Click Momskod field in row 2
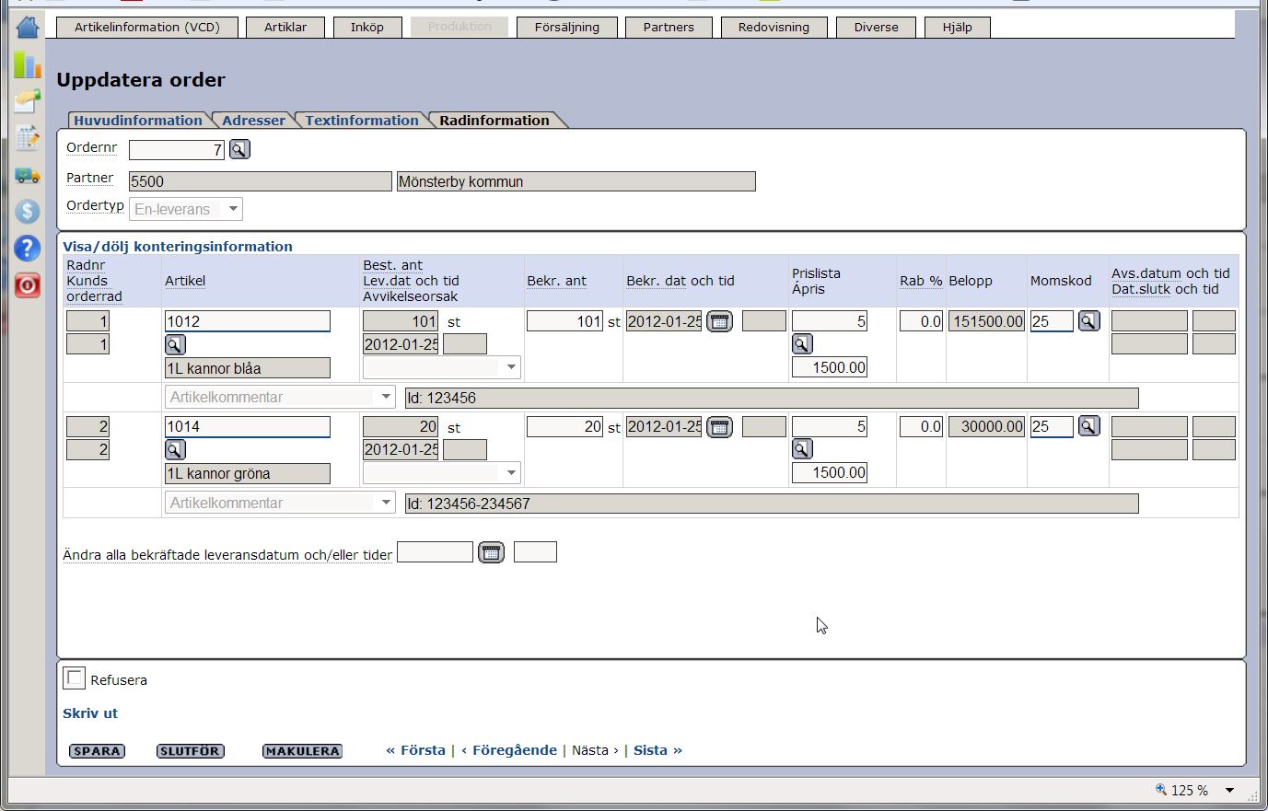The width and height of the screenshot is (1268, 811). click(1052, 426)
